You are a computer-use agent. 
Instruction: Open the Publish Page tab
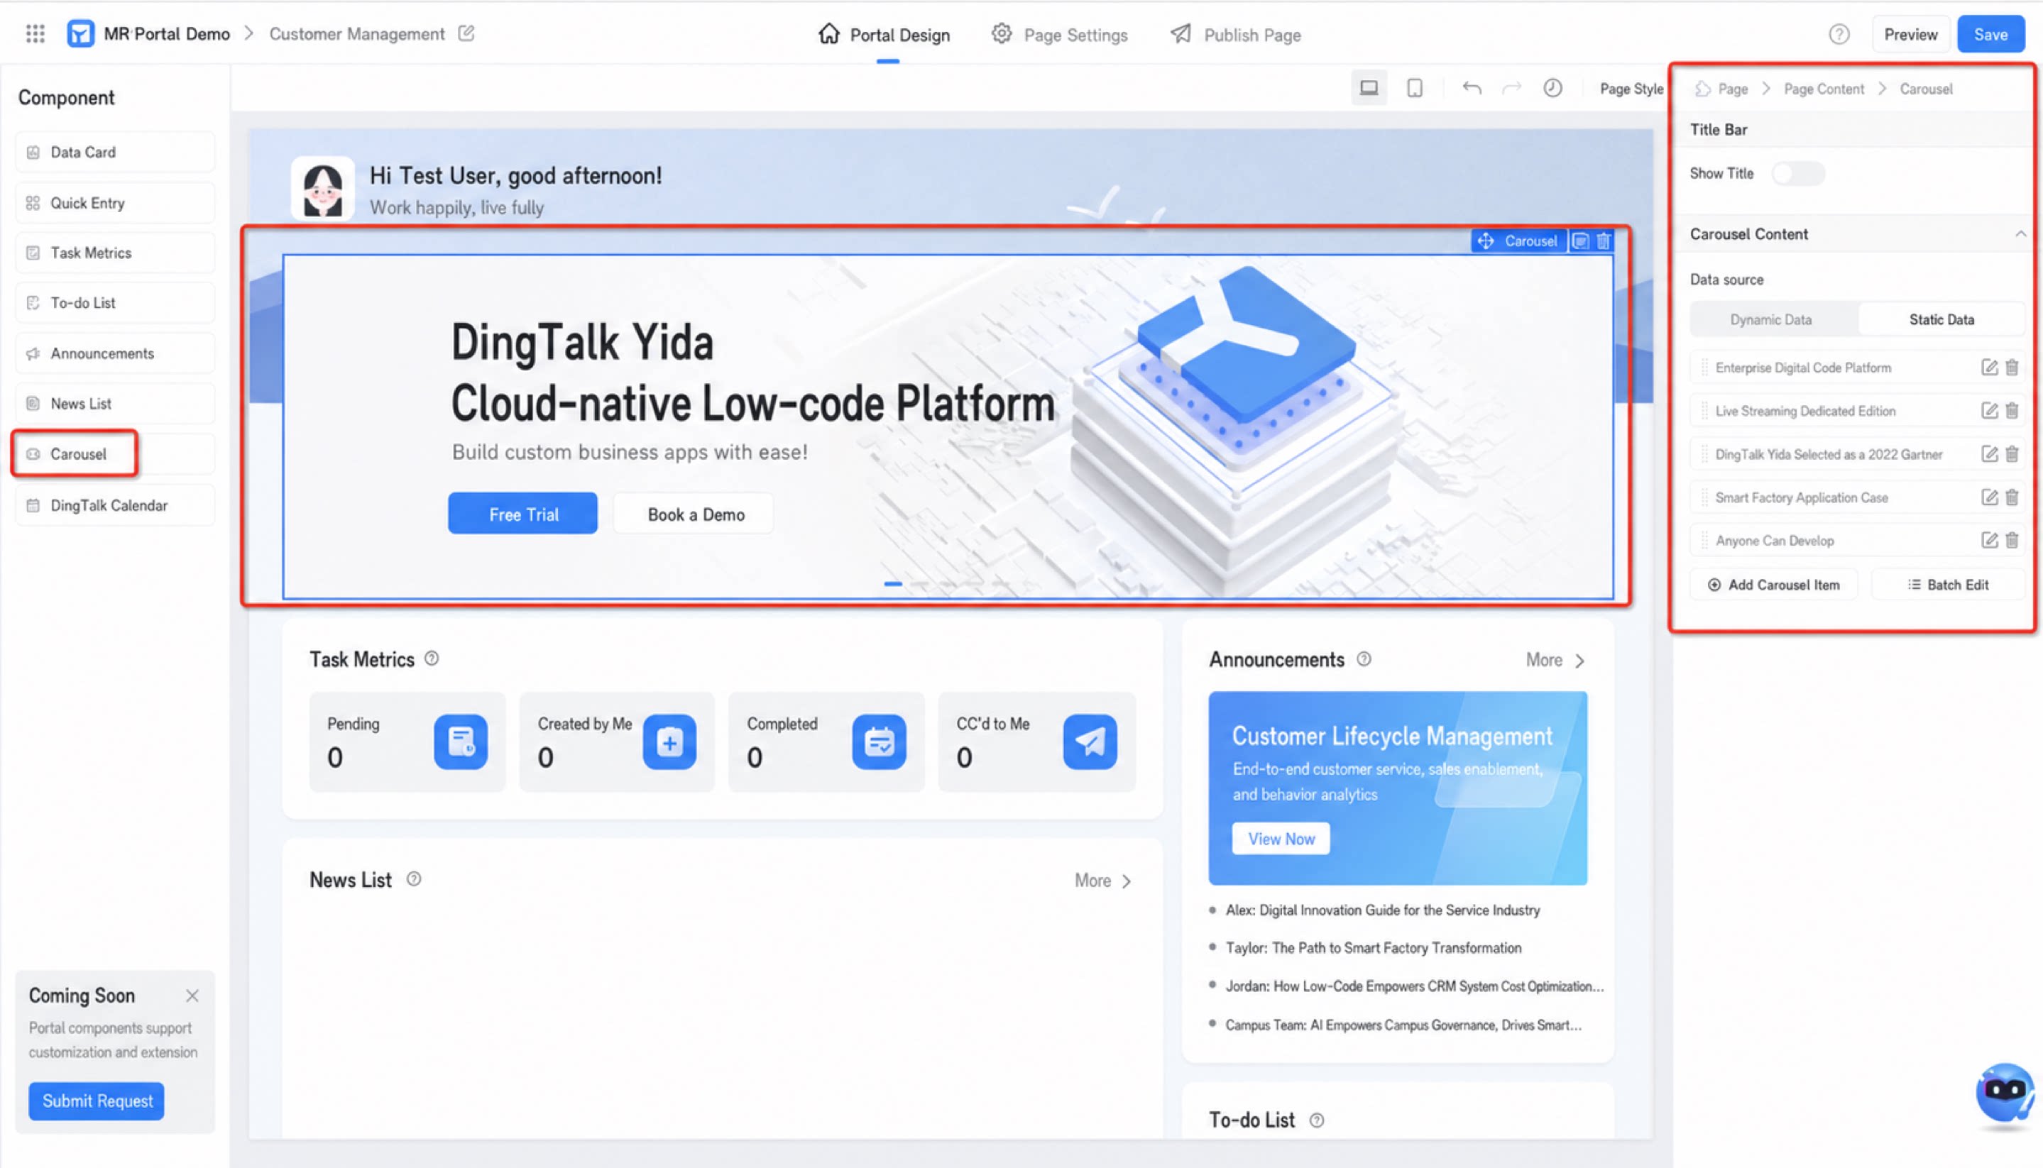pos(1236,35)
